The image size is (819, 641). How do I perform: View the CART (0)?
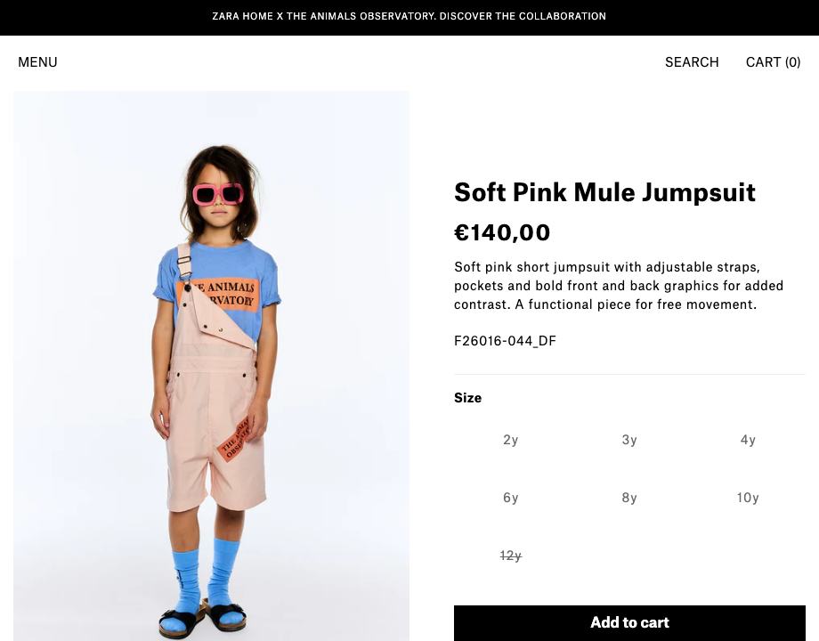click(x=773, y=62)
